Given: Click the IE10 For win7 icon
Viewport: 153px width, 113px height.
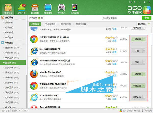Looking at the screenshot, I should 34,97.
